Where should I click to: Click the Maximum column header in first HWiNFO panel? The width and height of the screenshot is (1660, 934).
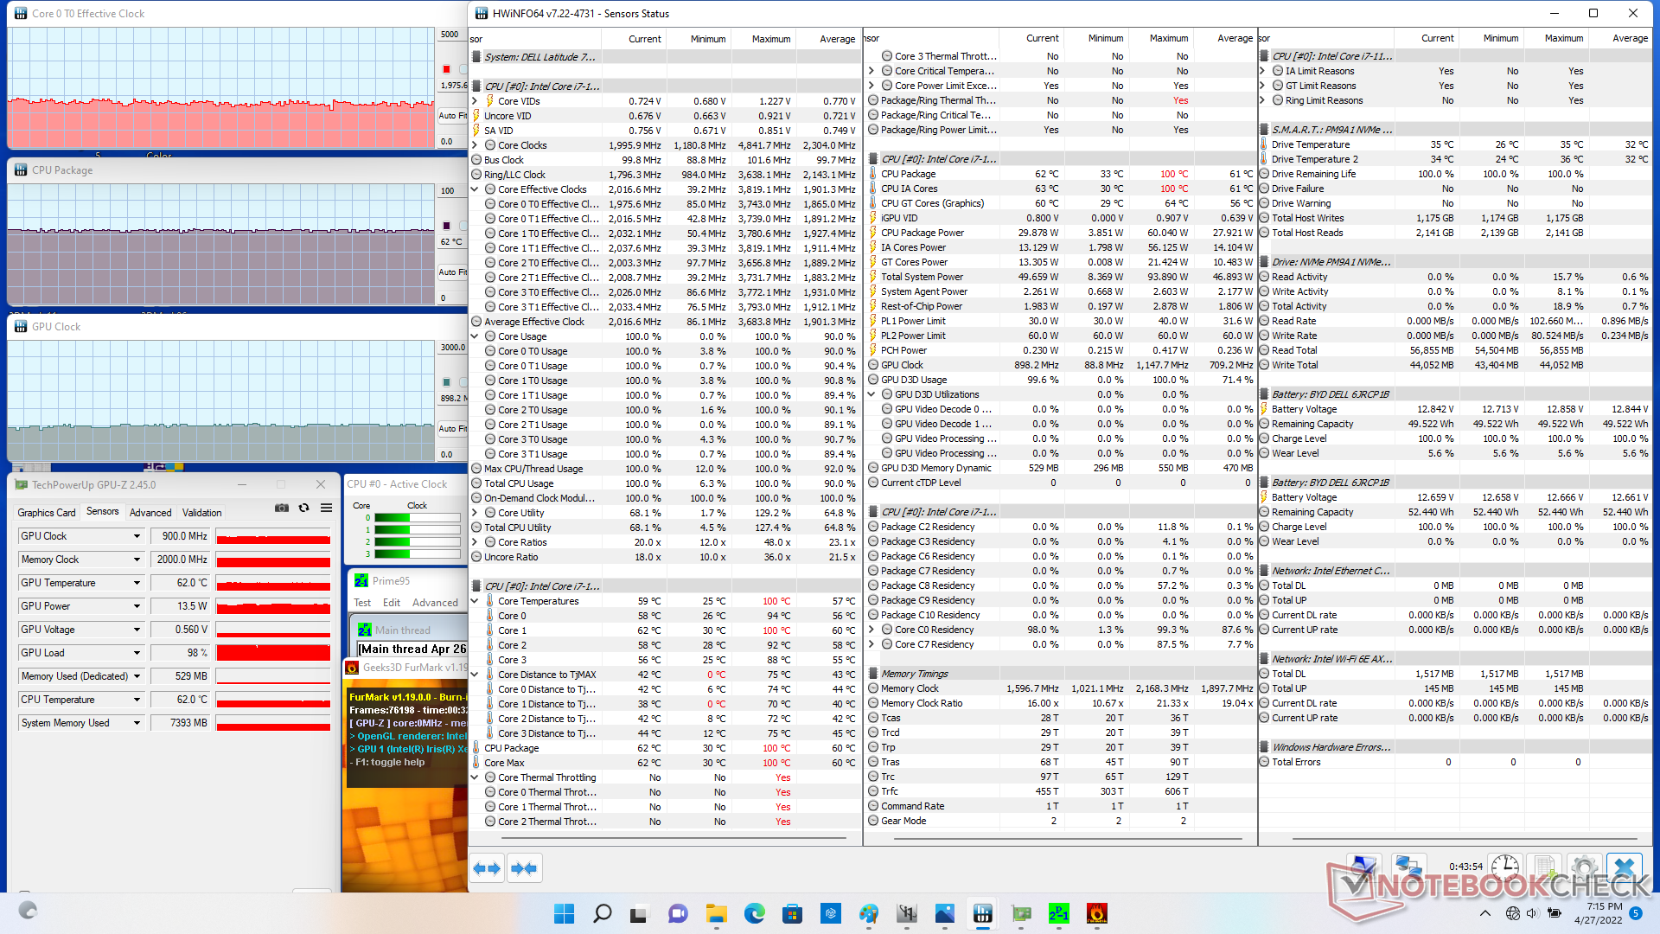pyautogui.click(x=771, y=39)
